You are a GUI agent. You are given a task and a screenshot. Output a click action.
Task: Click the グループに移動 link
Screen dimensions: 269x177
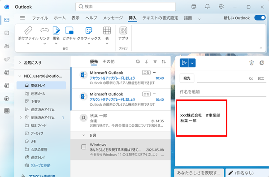pyautogui.click(x=40, y=165)
